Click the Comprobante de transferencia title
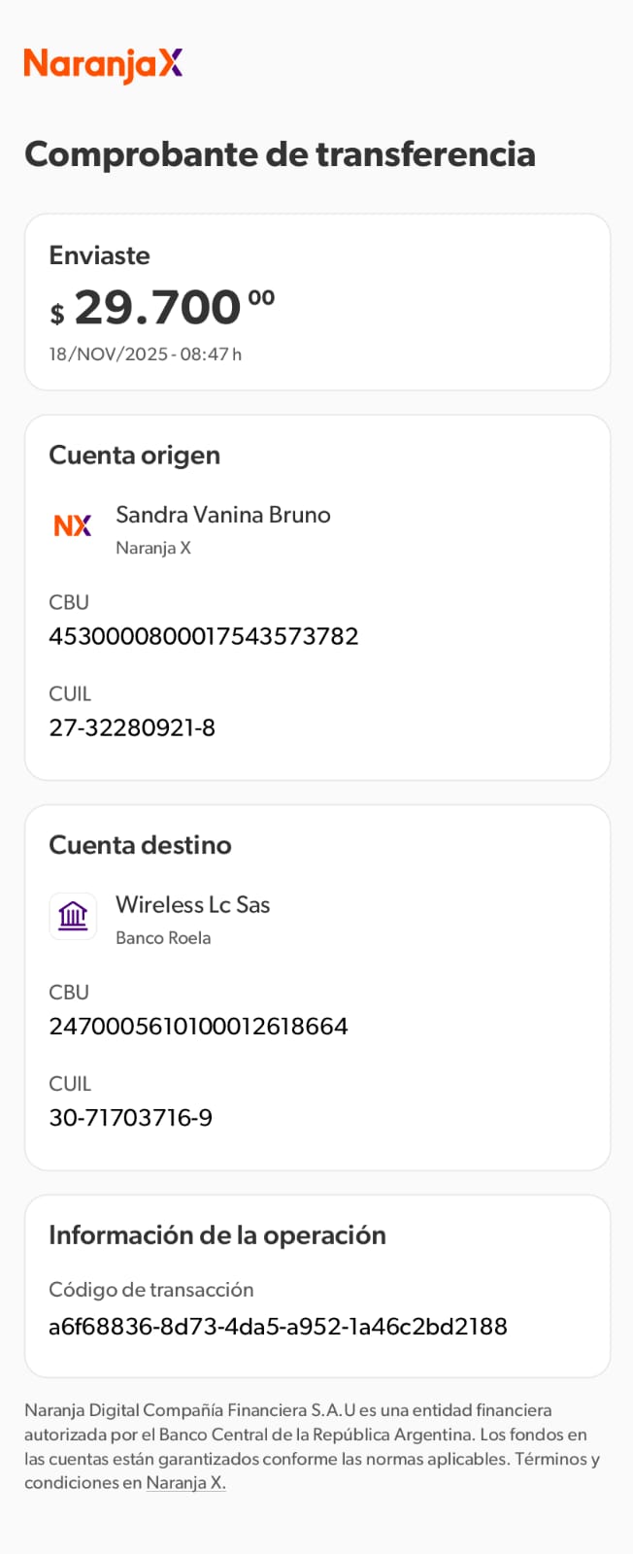 [x=280, y=154]
